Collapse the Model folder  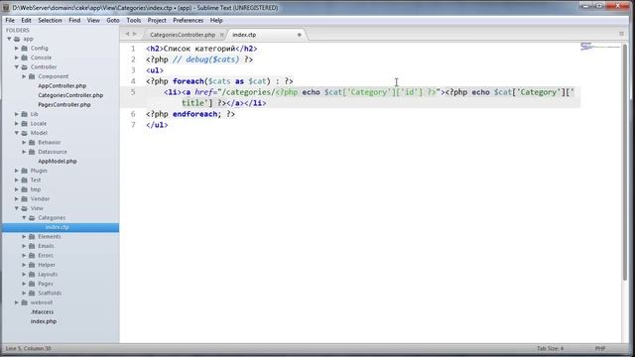17,133
